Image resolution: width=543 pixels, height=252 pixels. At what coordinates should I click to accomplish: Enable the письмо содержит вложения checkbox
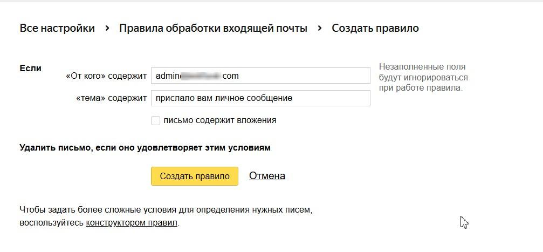click(155, 120)
